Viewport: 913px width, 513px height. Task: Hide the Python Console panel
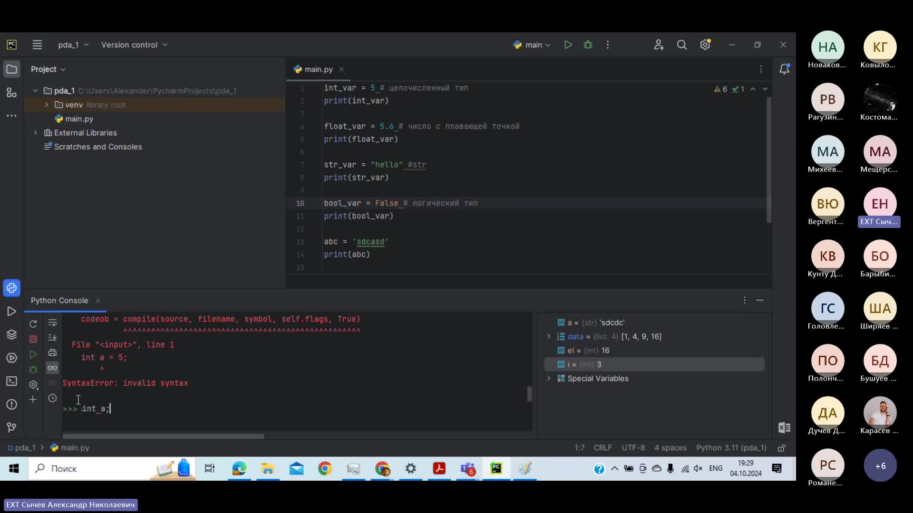pos(760,300)
